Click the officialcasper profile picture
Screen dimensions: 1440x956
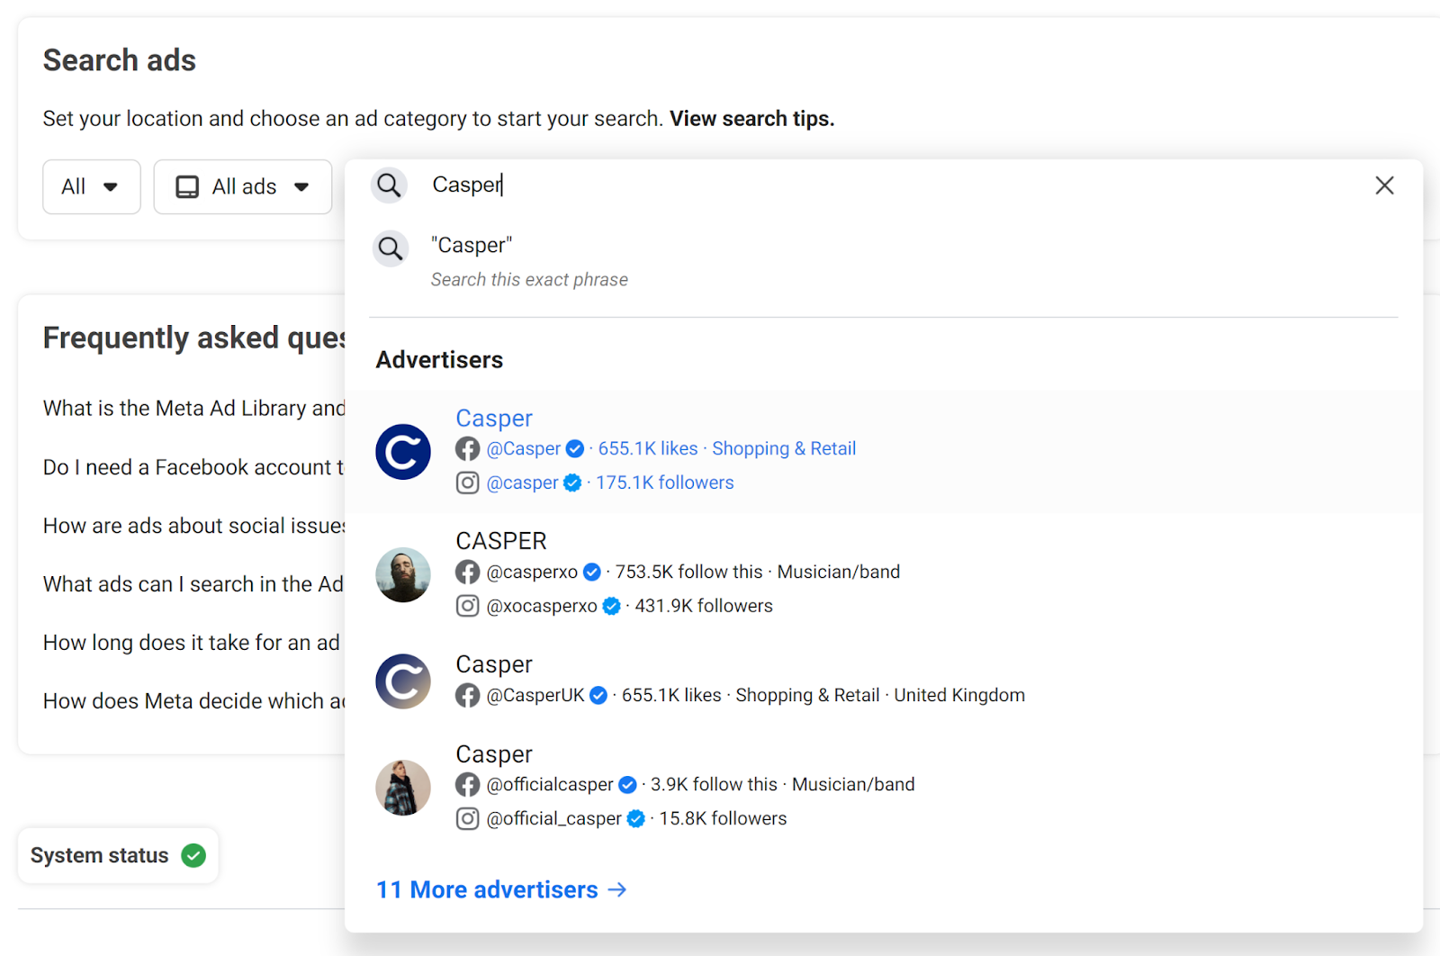(402, 787)
